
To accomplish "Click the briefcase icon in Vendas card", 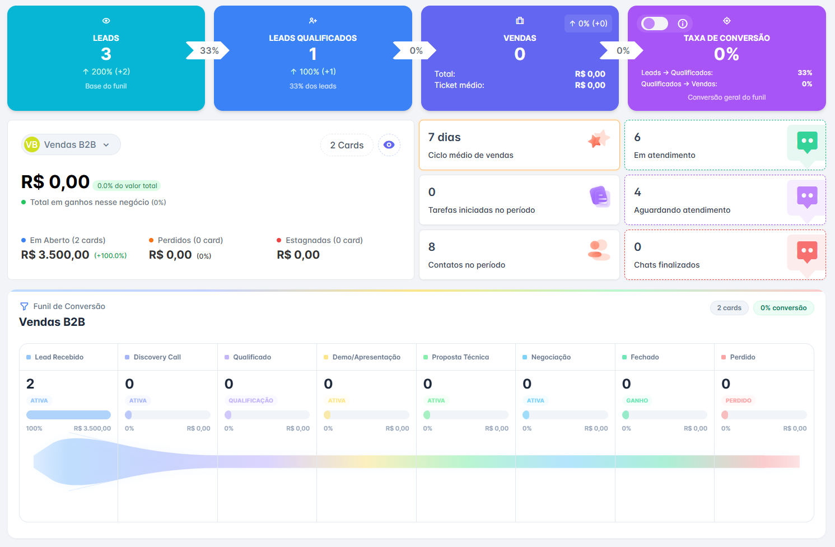I will pos(520,21).
